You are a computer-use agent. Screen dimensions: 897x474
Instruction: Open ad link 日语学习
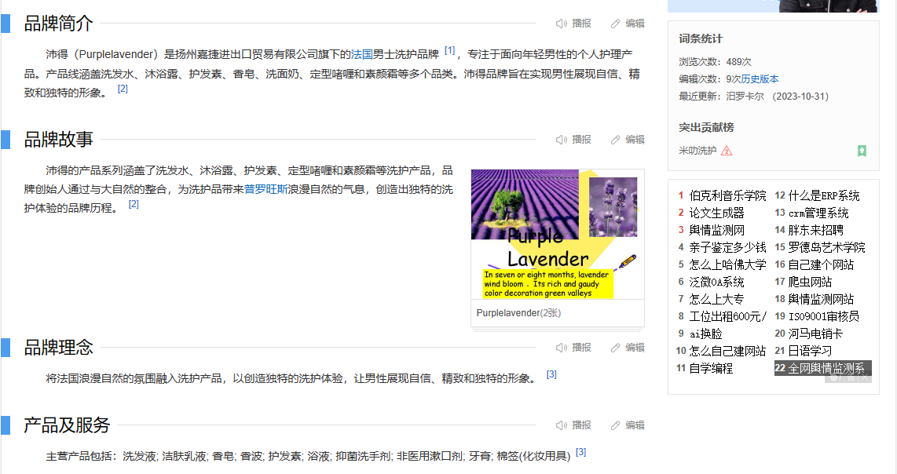[810, 351]
